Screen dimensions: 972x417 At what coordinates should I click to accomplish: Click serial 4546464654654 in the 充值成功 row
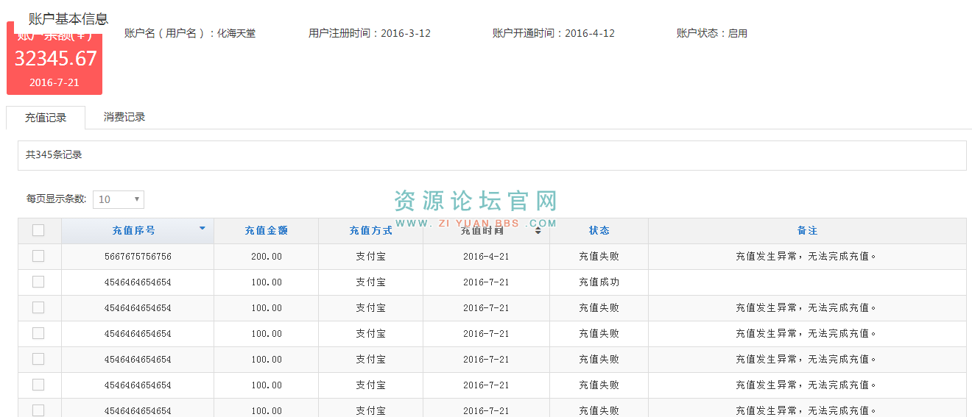pyautogui.click(x=138, y=282)
